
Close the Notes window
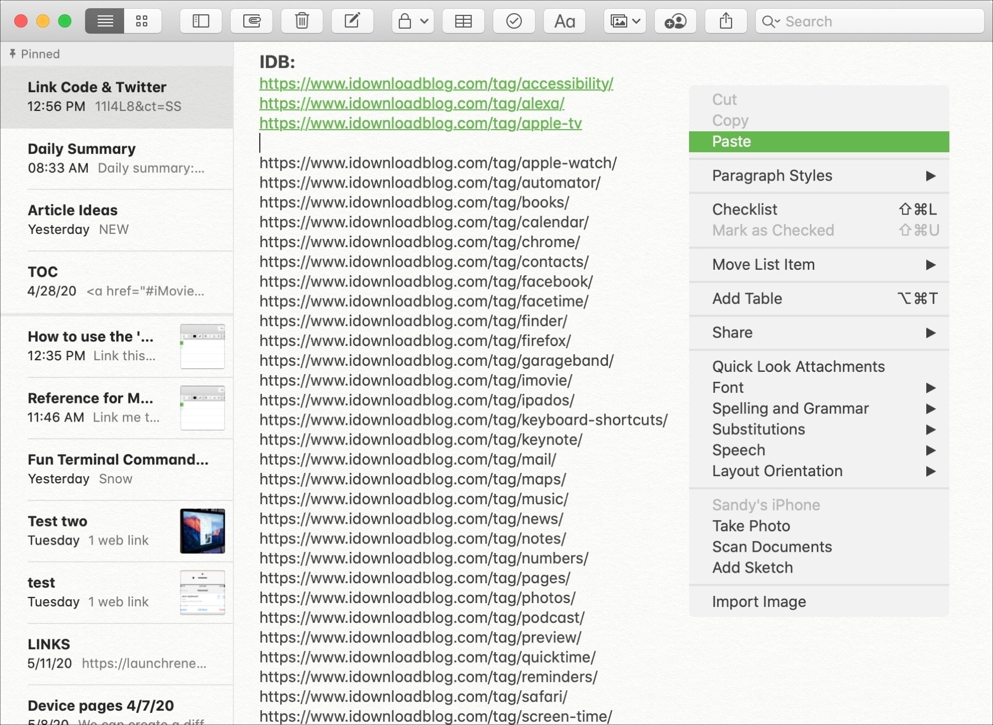(21, 22)
